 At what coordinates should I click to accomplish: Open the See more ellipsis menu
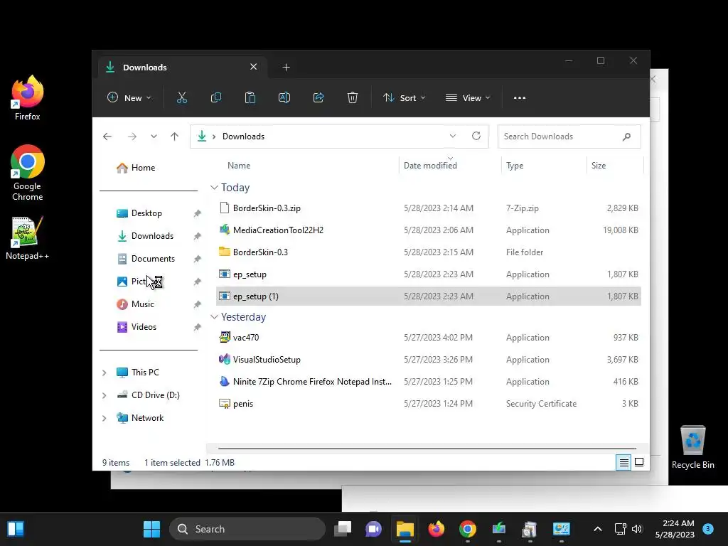pyautogui.click(x=520, y=98)
